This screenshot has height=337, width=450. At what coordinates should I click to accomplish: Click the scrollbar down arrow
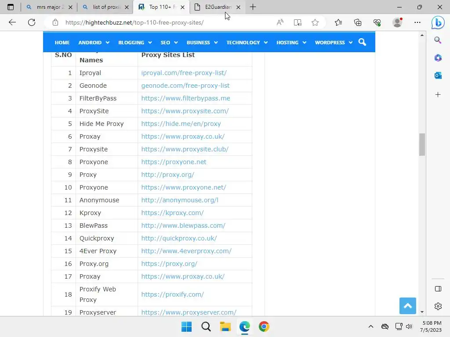[x=422, y=312]
